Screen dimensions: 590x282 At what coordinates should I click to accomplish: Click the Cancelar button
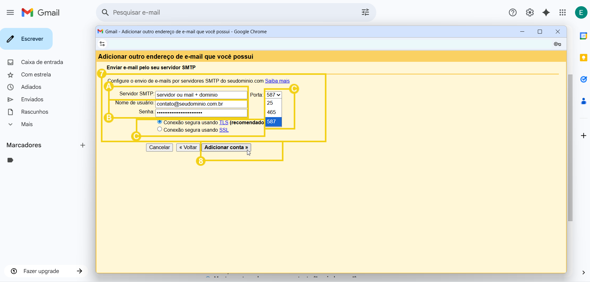(159, 148)
